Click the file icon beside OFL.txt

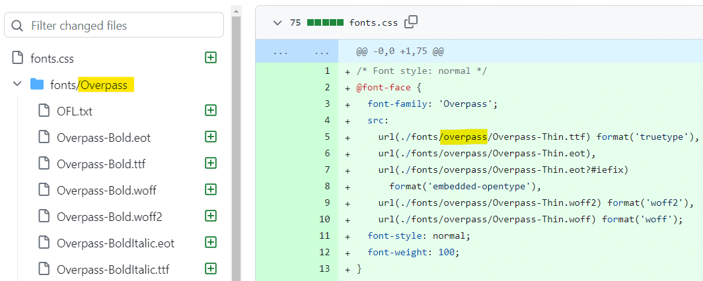[44, 111]
